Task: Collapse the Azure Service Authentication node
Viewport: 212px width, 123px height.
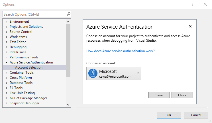Action: (6, 63)
